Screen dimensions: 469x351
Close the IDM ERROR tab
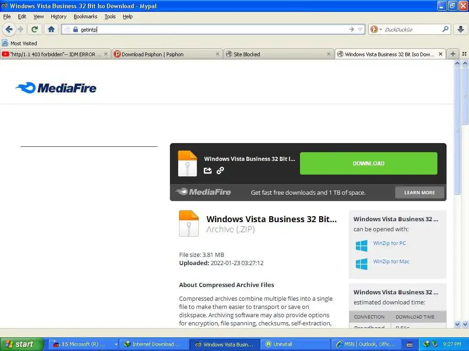coord(106,54)
